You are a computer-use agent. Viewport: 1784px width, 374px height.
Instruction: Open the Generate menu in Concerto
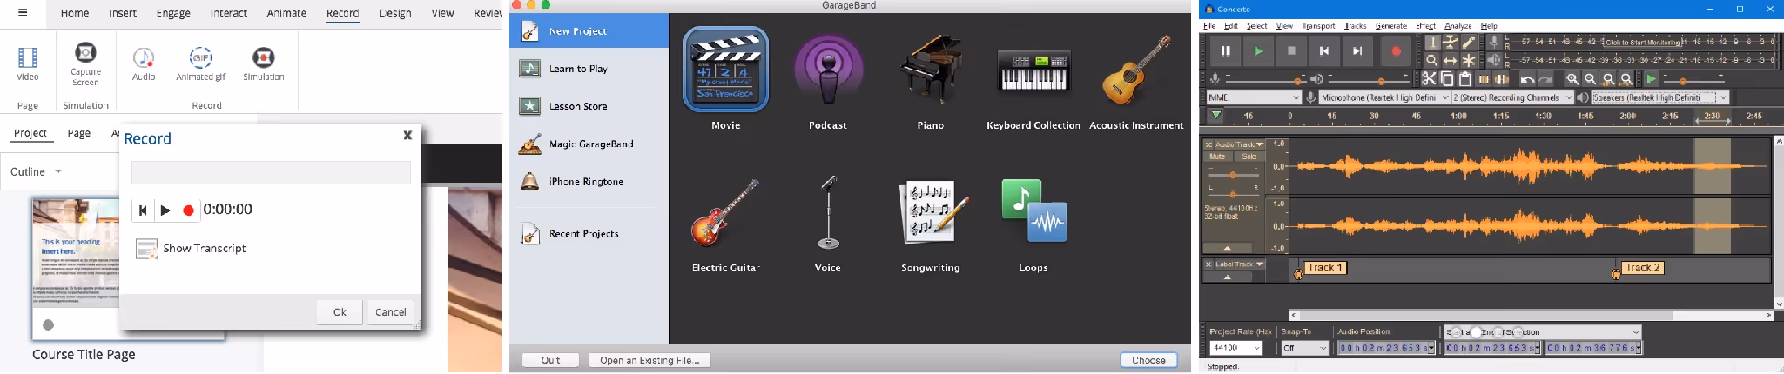coord(1391,26)
